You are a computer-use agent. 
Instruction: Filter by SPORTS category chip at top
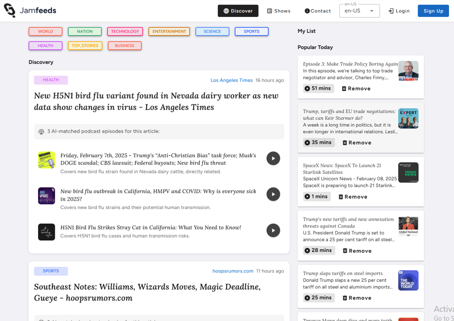click(x=251, y=31)
